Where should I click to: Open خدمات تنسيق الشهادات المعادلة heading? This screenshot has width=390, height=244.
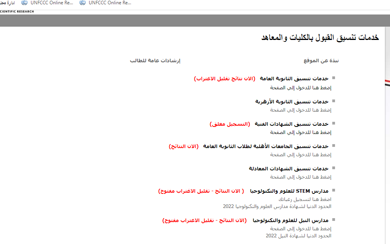pos(288,168)
